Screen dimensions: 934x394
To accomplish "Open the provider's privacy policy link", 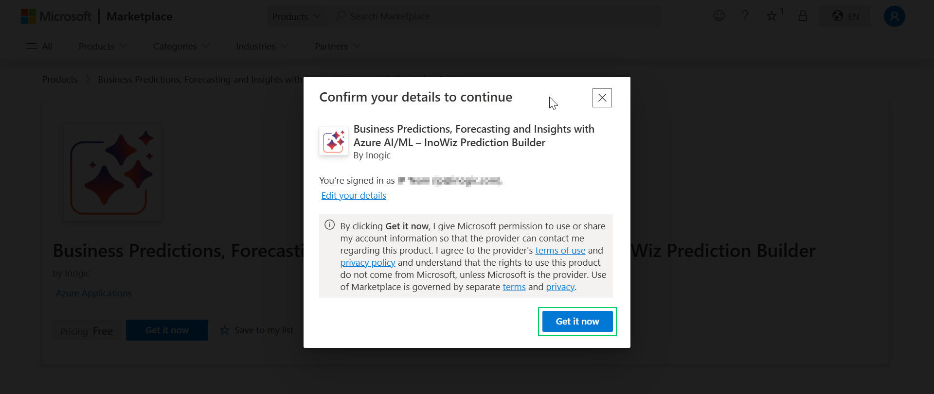I will coord(367,262).
